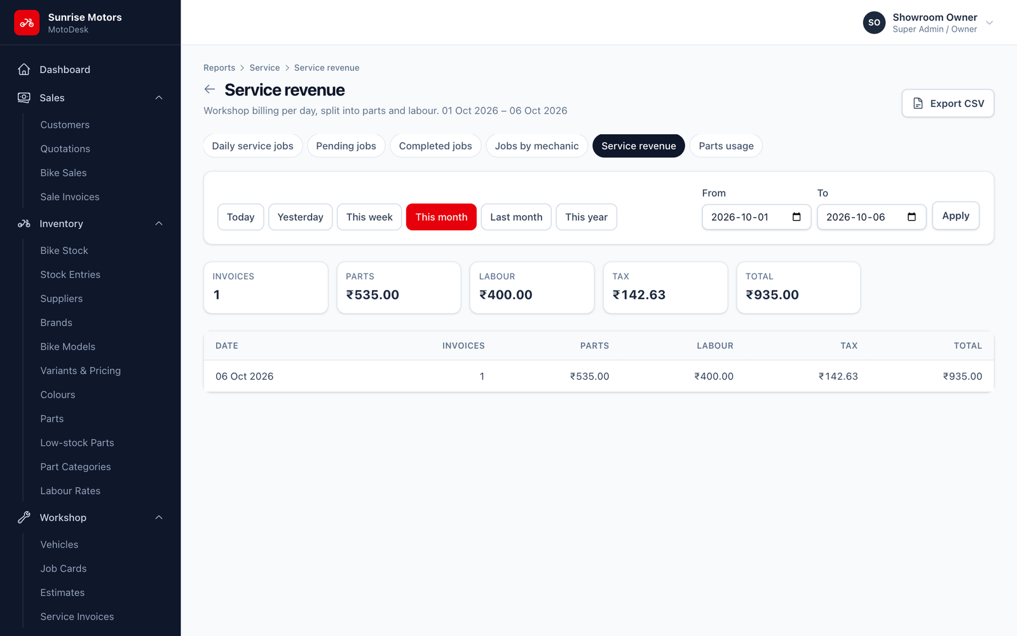The height and width of the screenshot is (636, 1017).
Task: Click the To date field
Action: tap(871, 217)
